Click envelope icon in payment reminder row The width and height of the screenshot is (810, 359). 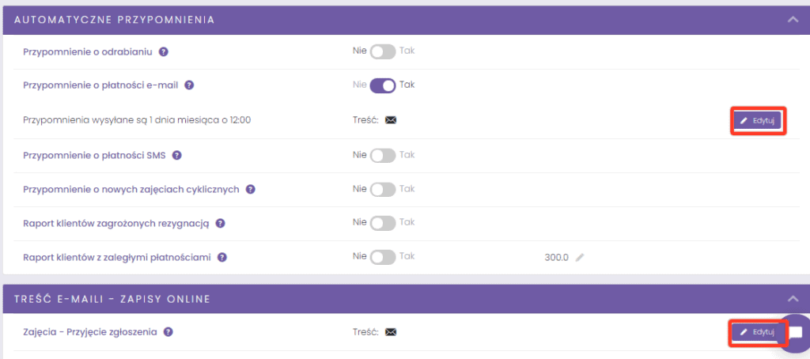[390, 120]
